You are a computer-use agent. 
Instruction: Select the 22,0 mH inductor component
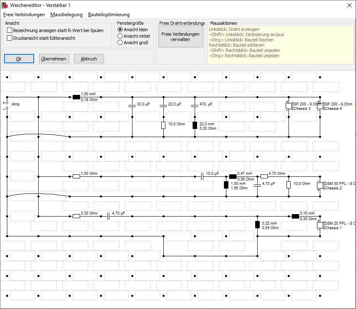(195, 125)
